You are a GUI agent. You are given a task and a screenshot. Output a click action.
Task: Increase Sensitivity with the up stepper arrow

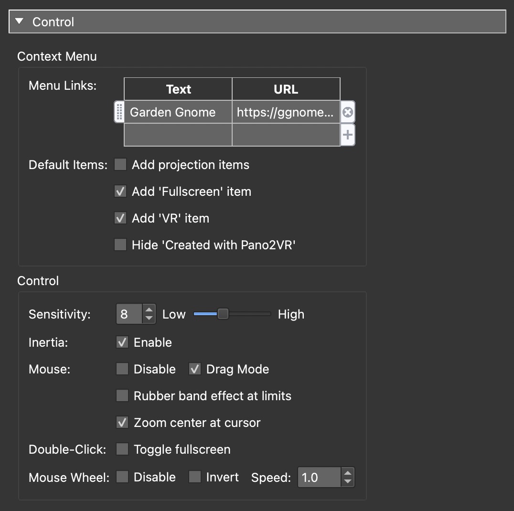pyautogui.click(x=150, y=310)
